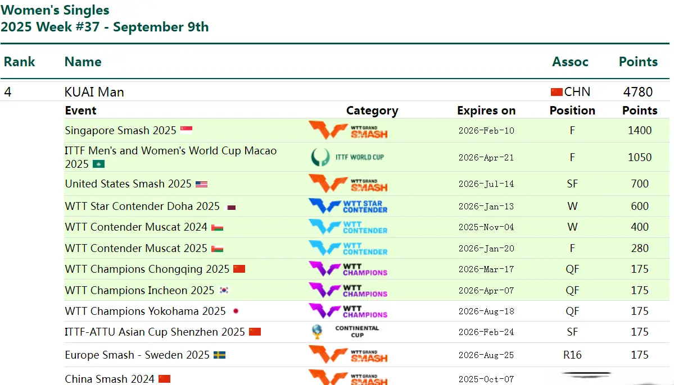
Task: Click WTT Grand Smash logo for United States Smash
Action: coord(348,184)
